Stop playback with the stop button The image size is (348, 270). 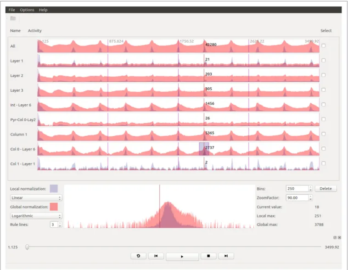208,256
